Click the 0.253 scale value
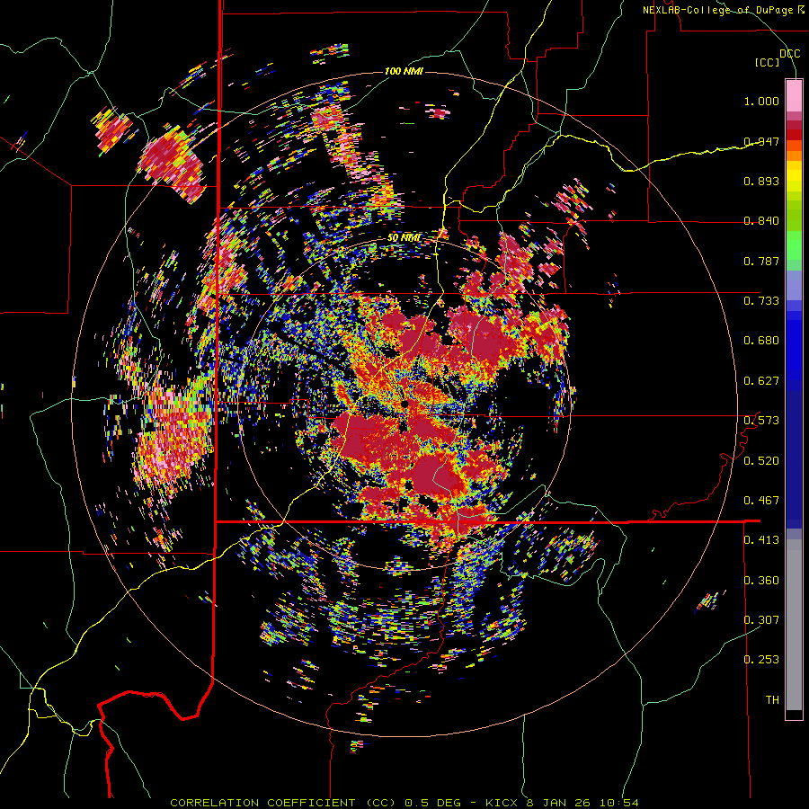The width and height of the screenshot is (809, 809). (x=761, y=660)
